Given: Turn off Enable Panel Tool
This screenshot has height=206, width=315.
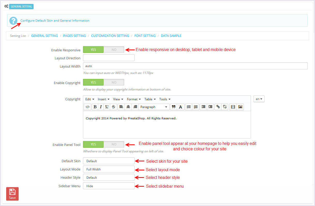Looking at the screenshot, I should (114, 144).
